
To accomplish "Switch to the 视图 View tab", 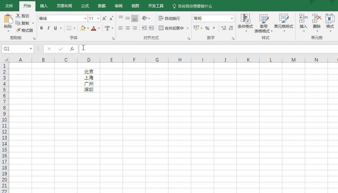I will click(x=135, y=6).
